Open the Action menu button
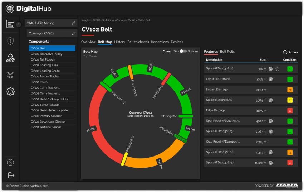Screen dimensions: 304x192 coord(290,52)
